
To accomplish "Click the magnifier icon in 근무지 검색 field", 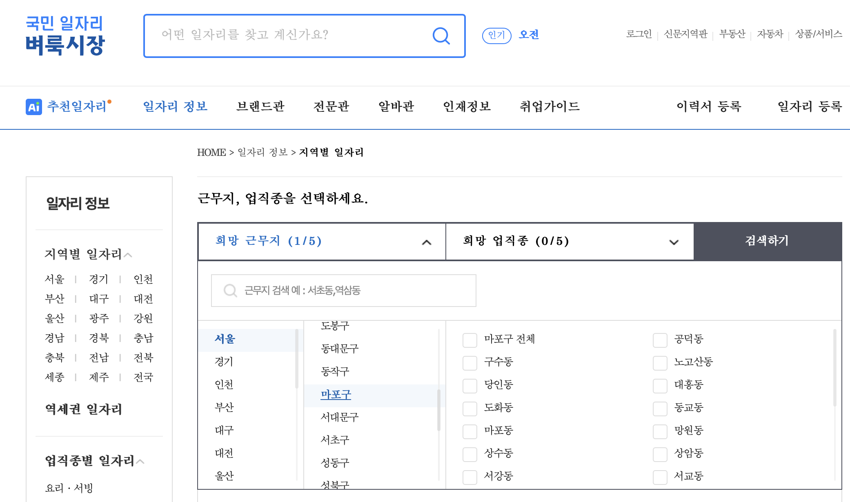I will (x=230, y=291).
